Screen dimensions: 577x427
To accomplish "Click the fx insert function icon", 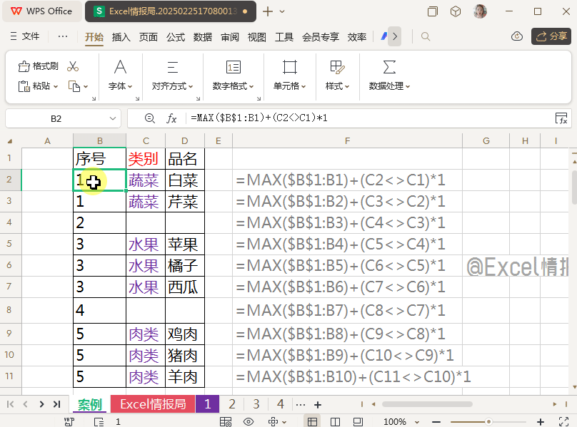I will pos(171,118).
